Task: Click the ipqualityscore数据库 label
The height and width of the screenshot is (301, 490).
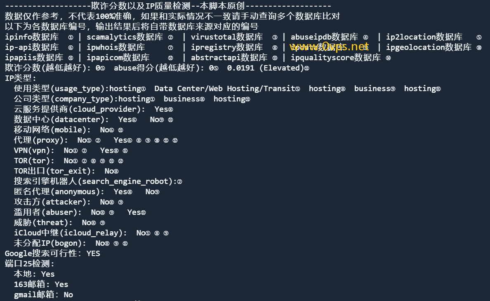Action: (x=336, y=57)
